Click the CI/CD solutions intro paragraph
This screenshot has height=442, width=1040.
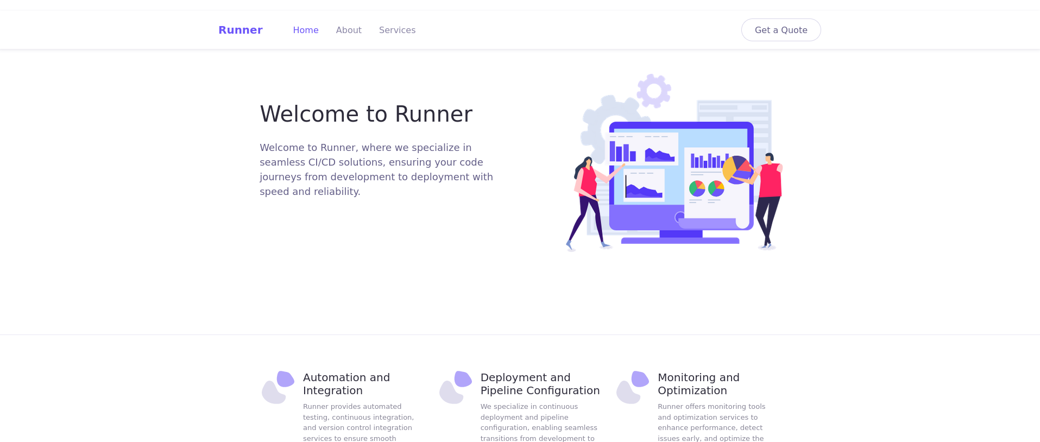pos(376,169)
